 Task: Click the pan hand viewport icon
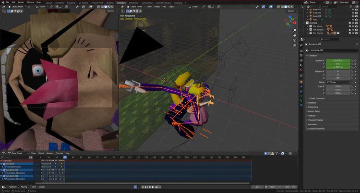295,36
